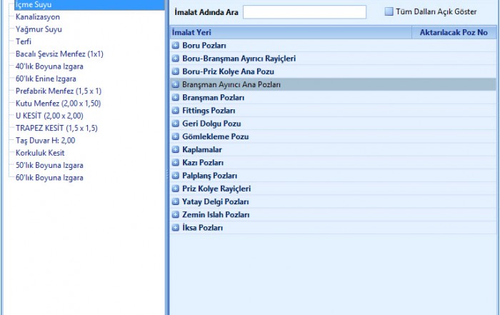Click plus icon beside Fittings Pozları
Screen dimensions: 500x315
(176, 111)
